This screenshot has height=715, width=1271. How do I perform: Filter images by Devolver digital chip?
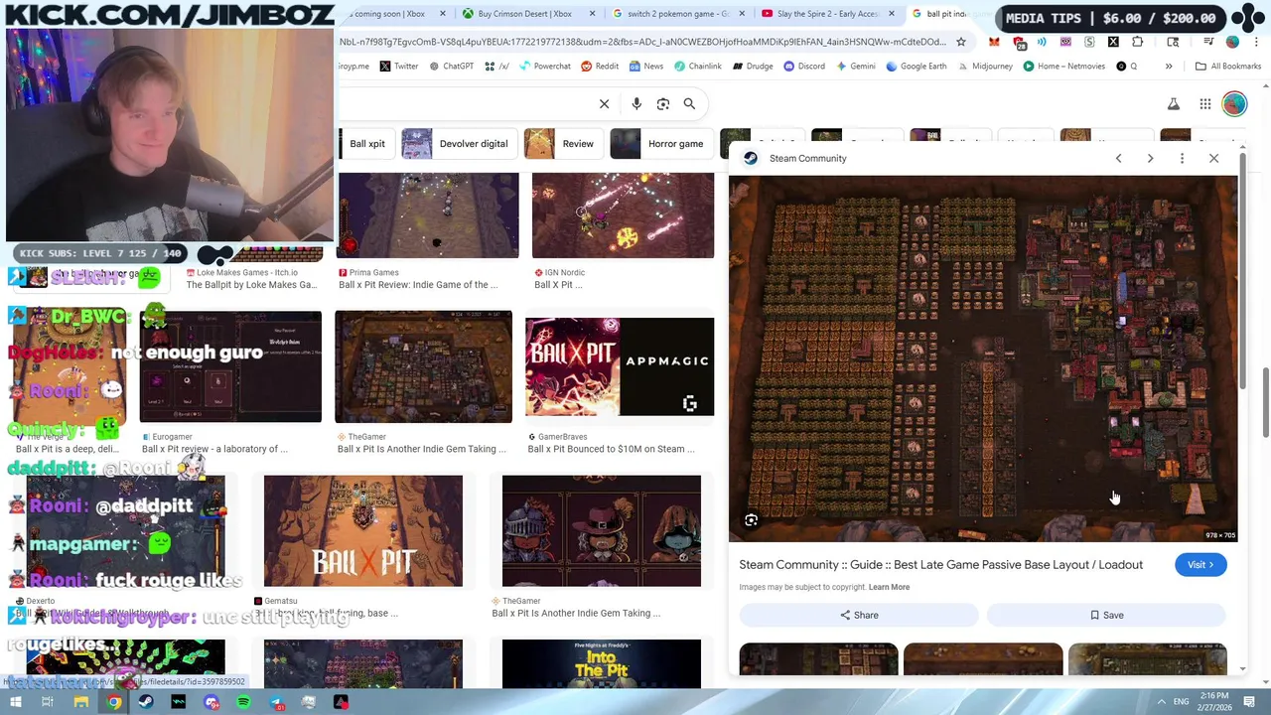(460, 144)
